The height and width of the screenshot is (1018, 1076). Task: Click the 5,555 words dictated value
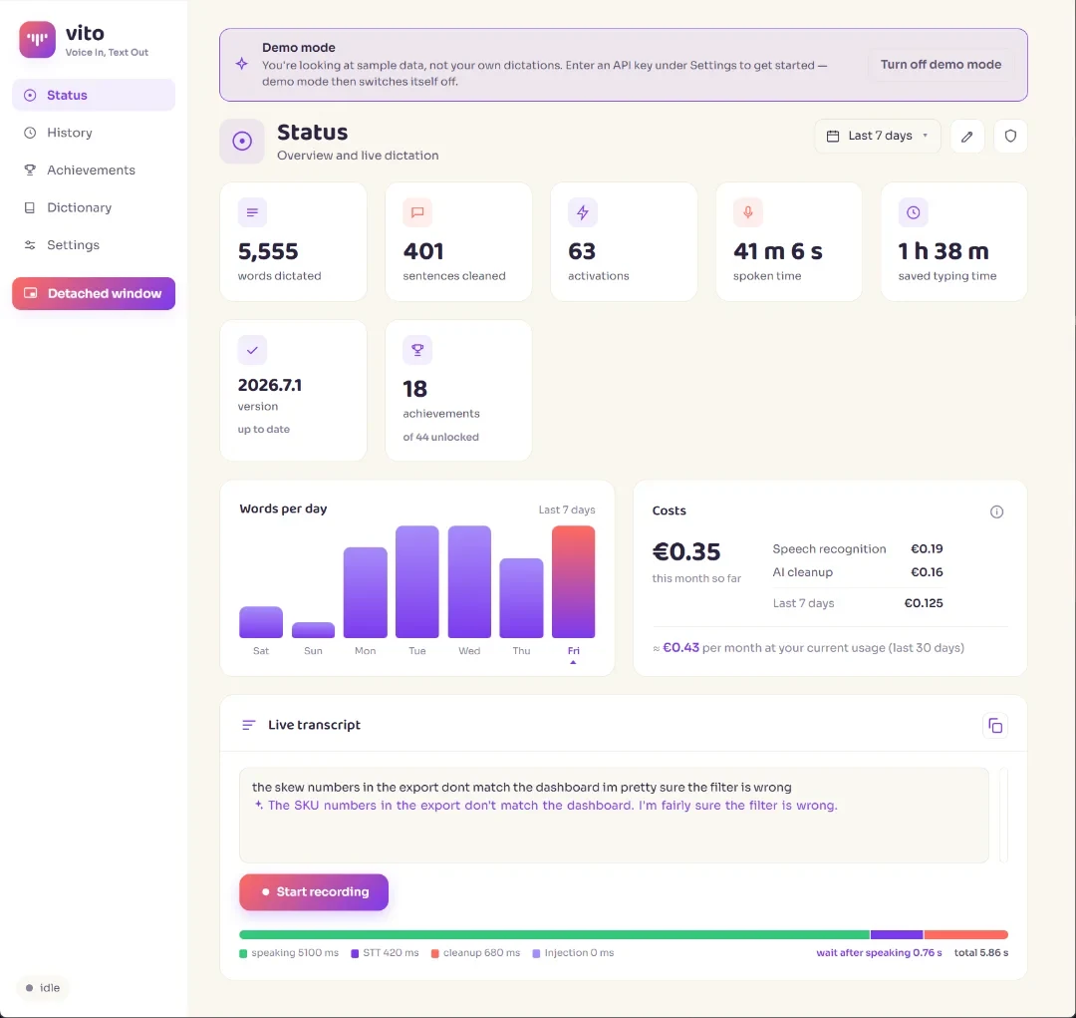click(268, 251)
